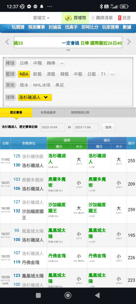Click 洛杉磯快艇 in the 11/02 row
This screenshot has width=136, height=304.
[x=33, y=156]
